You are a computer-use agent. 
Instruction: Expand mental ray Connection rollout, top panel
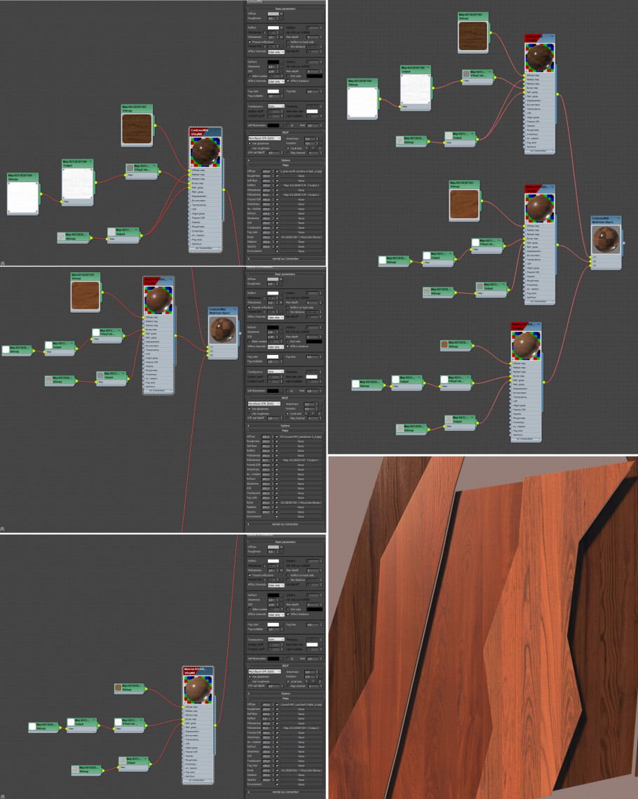click(285, 258)
